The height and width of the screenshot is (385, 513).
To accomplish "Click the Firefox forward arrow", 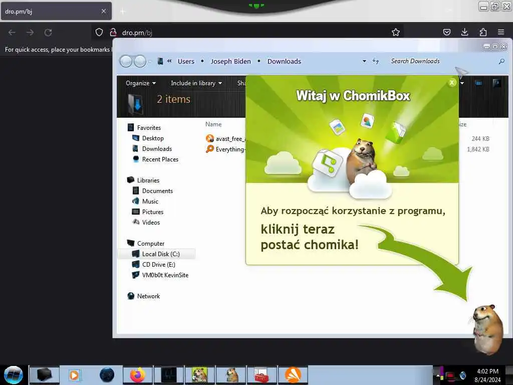I will pyautogui.click(x=30, y=33).
